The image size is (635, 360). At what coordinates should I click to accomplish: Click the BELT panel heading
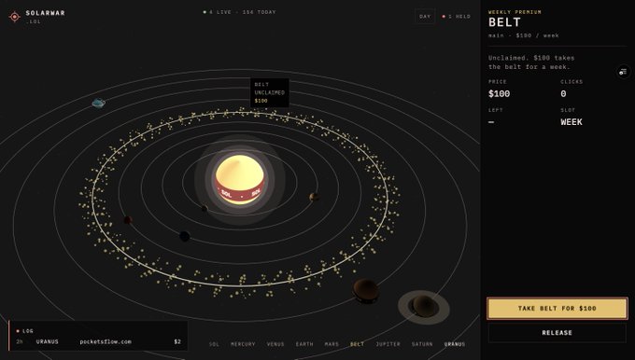pyautogui.click(x=504, y=22)
